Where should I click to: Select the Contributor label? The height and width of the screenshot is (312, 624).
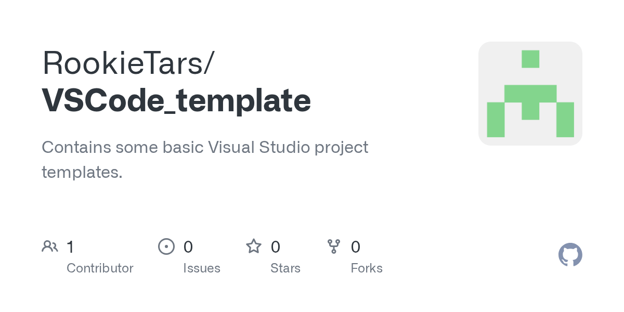(x=100, y=268)
